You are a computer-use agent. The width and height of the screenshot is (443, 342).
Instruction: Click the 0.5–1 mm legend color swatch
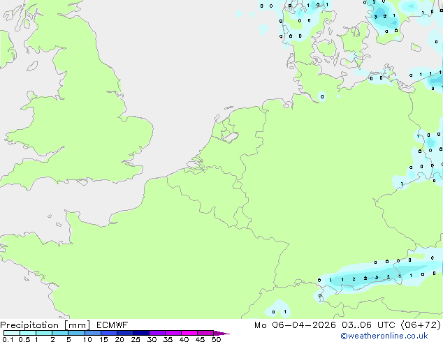tap(28, 333)
